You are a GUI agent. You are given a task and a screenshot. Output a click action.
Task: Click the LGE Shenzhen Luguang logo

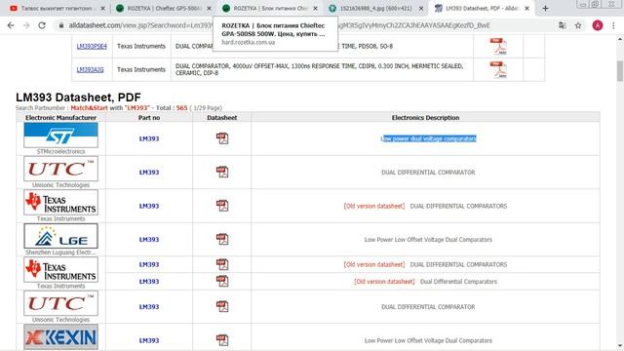60,236
